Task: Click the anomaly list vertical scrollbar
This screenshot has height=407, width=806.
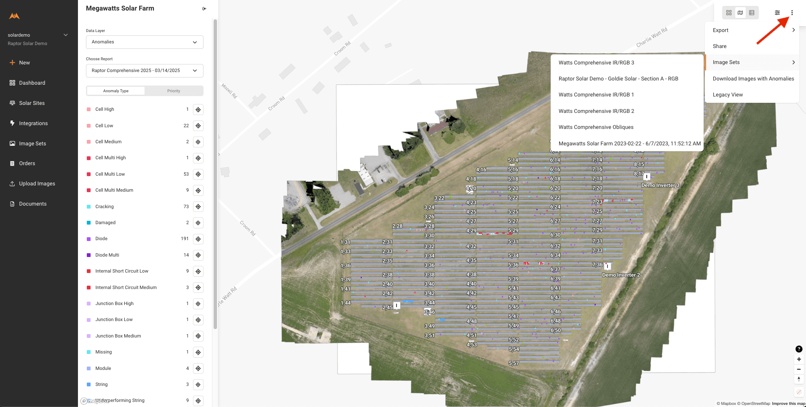Action: (x=215, y=174)
